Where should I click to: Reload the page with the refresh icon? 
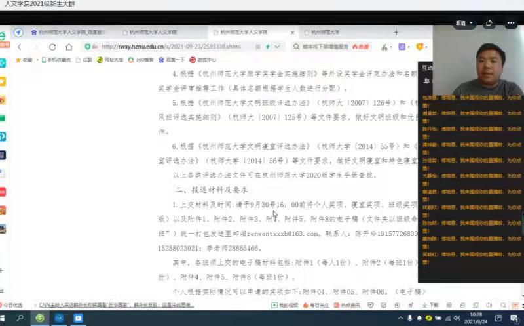click(x=52, y=47)
